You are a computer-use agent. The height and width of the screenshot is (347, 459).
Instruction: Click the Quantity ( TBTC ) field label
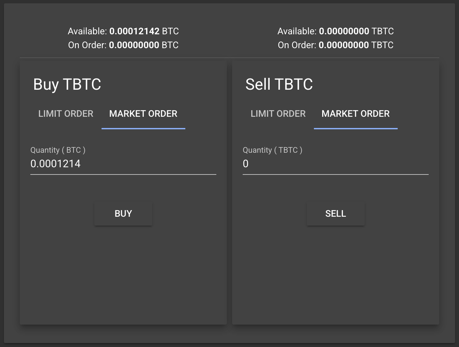[x=272, y=150]
